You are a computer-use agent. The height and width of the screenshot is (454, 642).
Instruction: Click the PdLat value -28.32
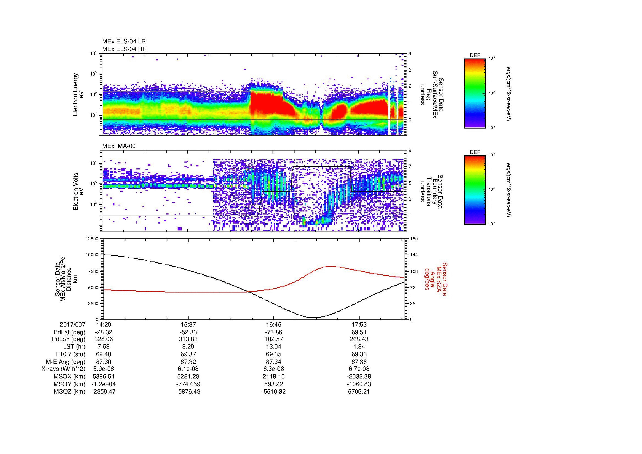(103, 332)
